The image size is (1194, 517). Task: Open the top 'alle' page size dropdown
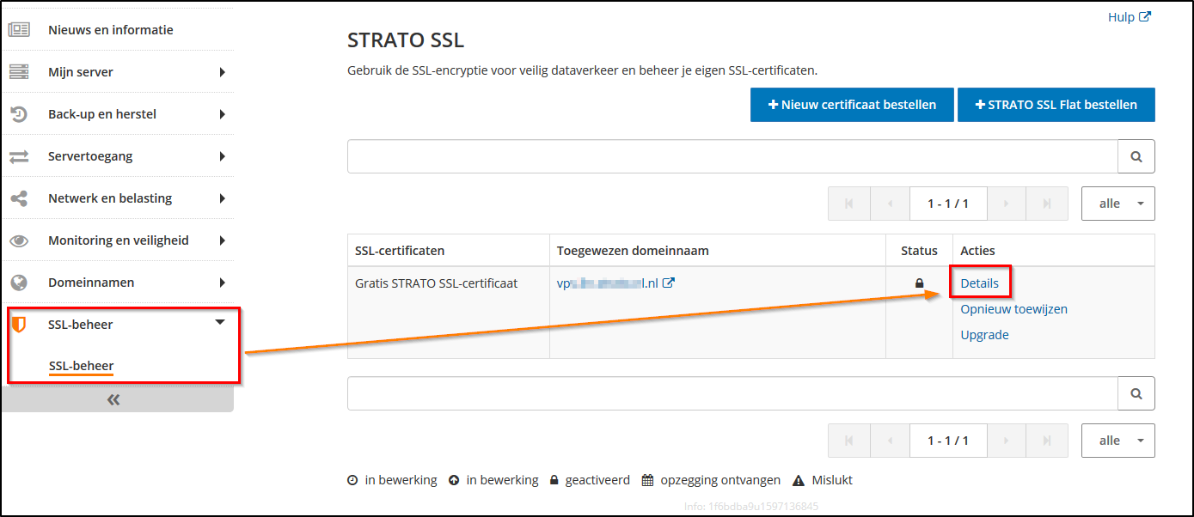(x=1117, y=204)
